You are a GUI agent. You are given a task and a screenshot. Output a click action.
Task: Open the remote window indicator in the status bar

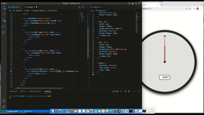coord(3,111)
